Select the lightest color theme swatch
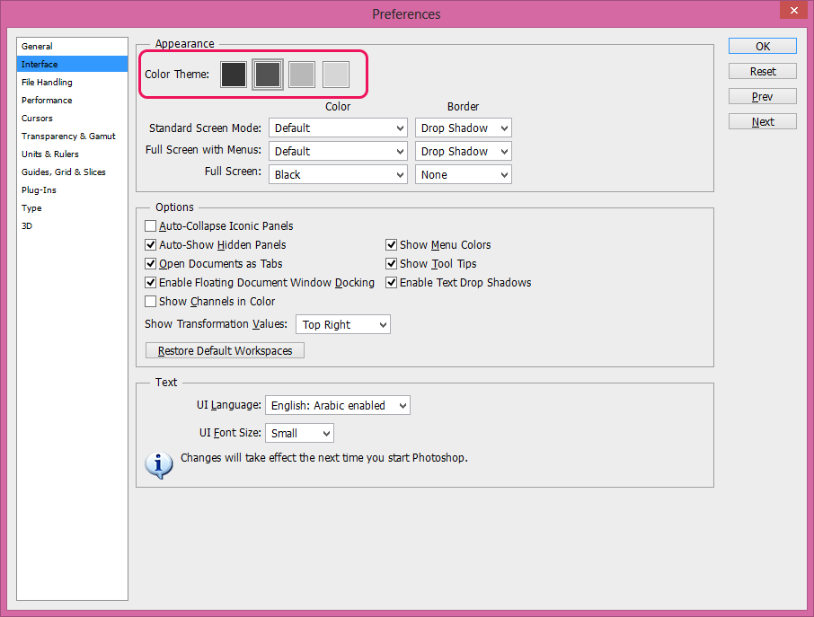814x617 pixels. (336, 75)
